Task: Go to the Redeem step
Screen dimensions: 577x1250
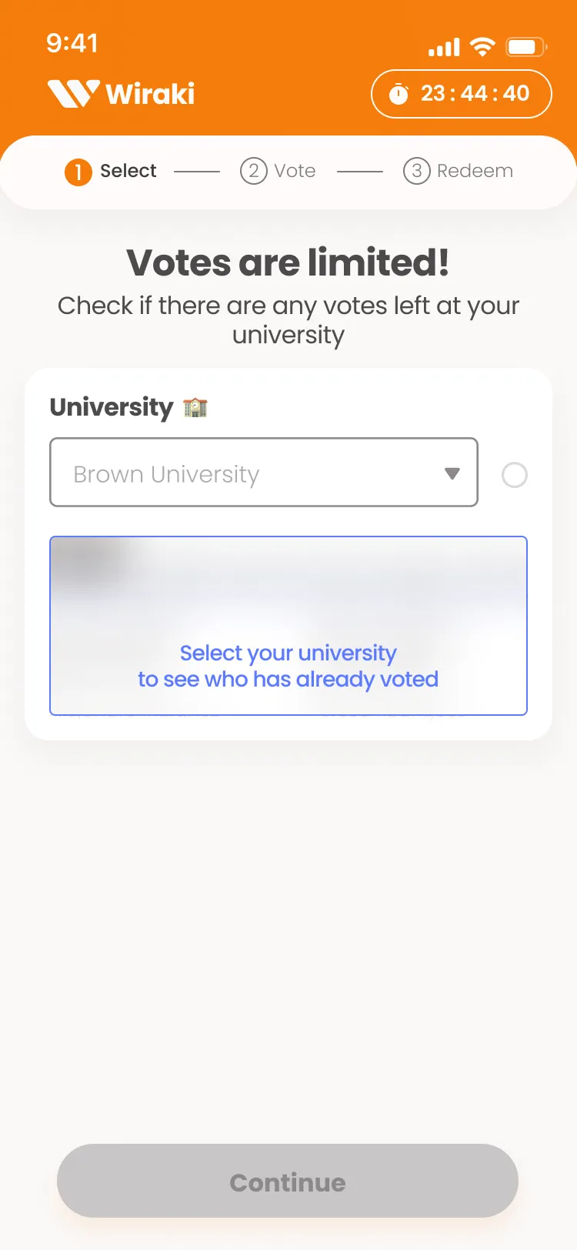Action: [x=475, y=171]
